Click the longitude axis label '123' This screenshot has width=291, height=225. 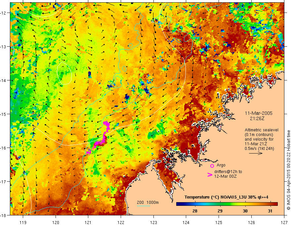pos(153,222)
